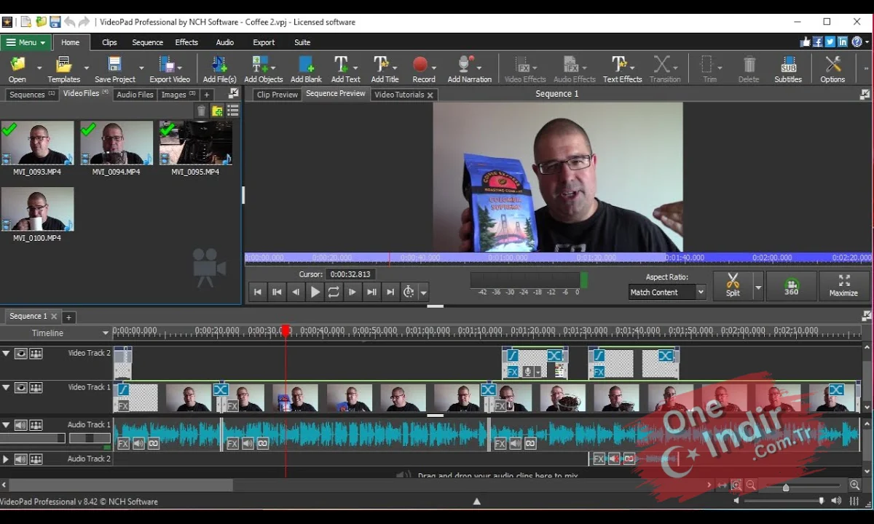
Task: Switch to the Audio Files bin tab
Action: coord(135,95)
